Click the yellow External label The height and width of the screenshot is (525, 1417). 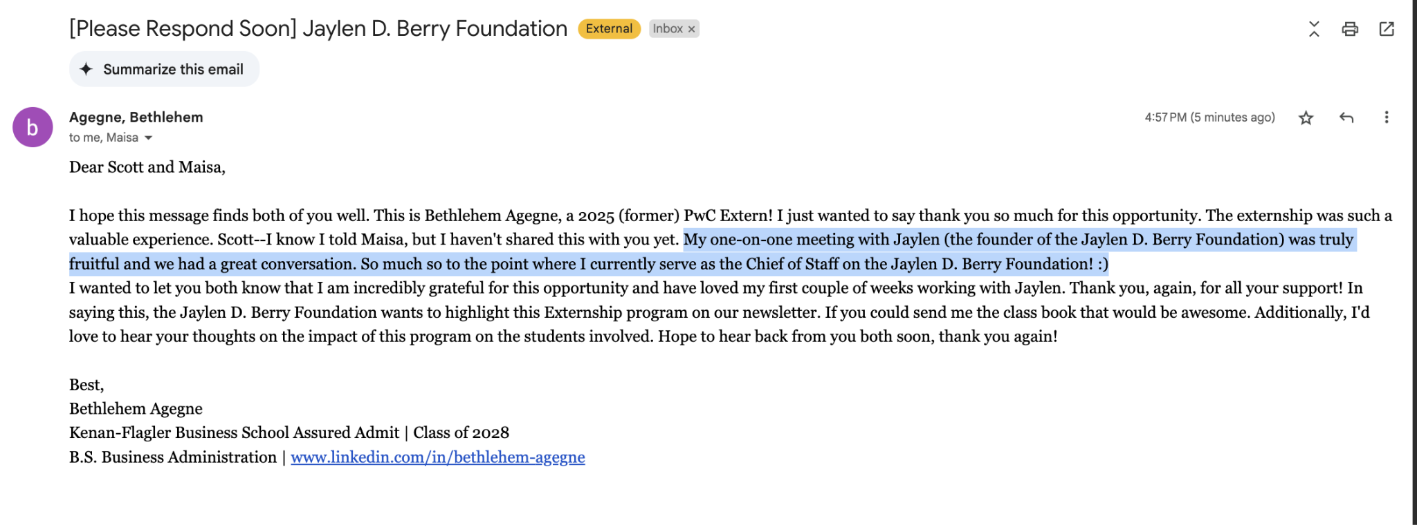point(609,29)
